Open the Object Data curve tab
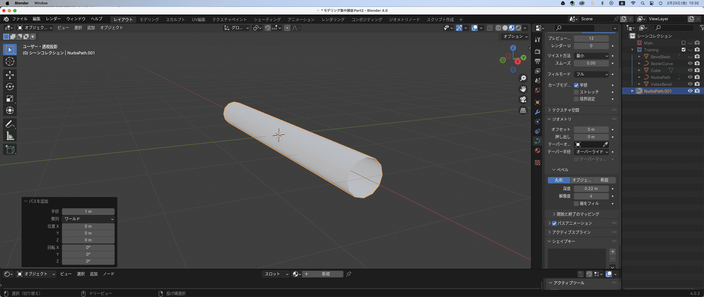 [537, 141]
